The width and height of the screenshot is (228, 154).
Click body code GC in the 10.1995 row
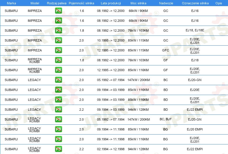[166, 40]
